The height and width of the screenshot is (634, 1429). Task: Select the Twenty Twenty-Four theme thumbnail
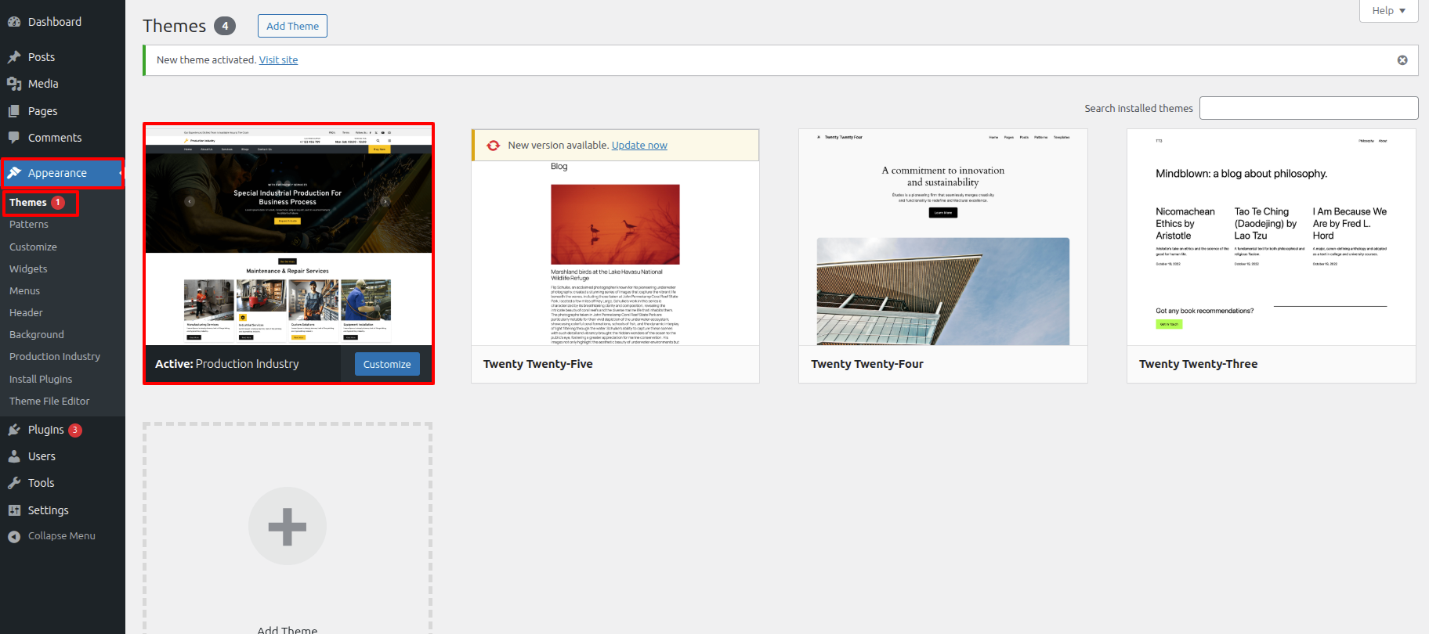942,237
